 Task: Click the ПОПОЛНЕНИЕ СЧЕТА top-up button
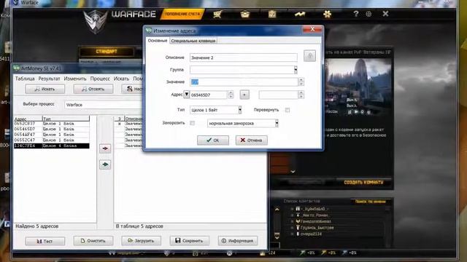[182, 14]
